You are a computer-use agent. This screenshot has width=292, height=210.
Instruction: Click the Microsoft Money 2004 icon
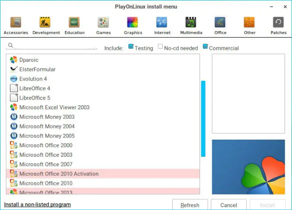pyautogui.click(x=14, y=126)
